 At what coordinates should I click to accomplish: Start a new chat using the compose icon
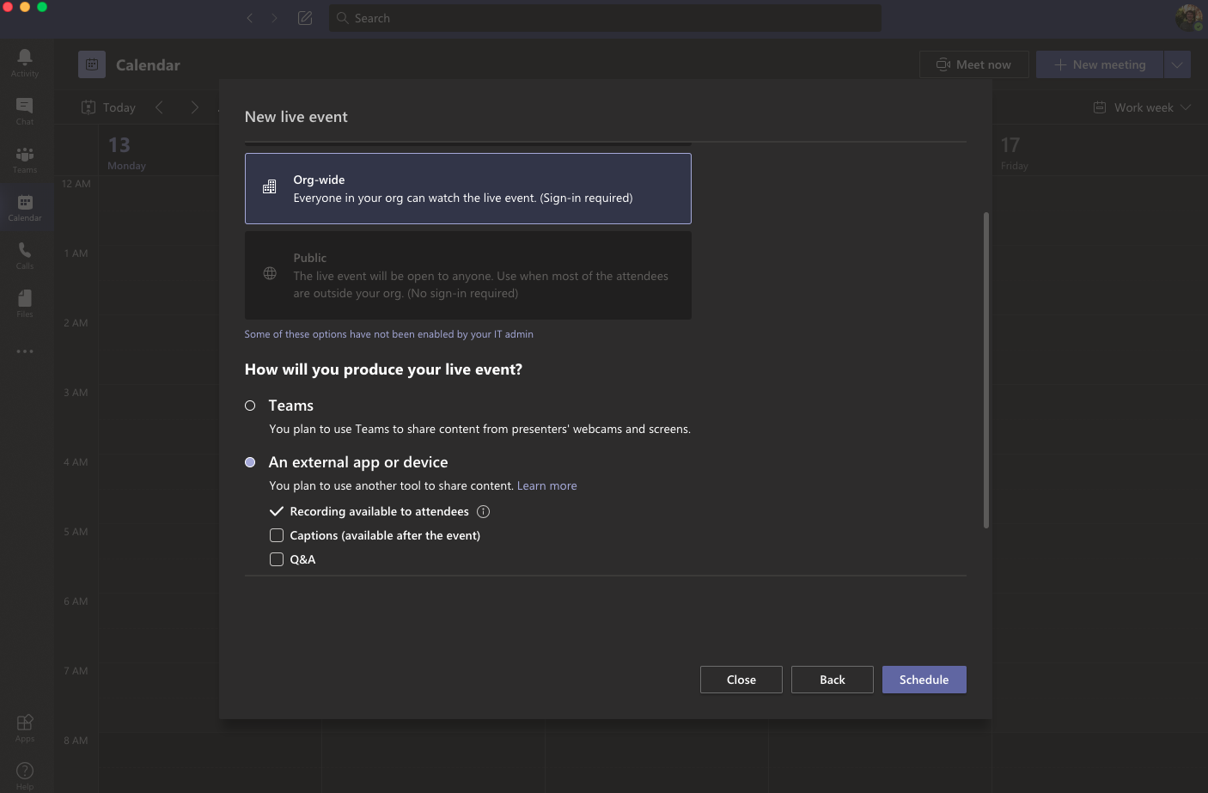(304, 17)
